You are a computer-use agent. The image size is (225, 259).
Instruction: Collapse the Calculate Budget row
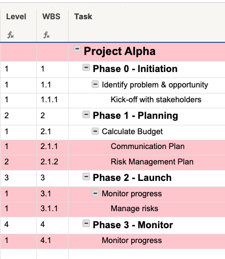tap(95, 131)
